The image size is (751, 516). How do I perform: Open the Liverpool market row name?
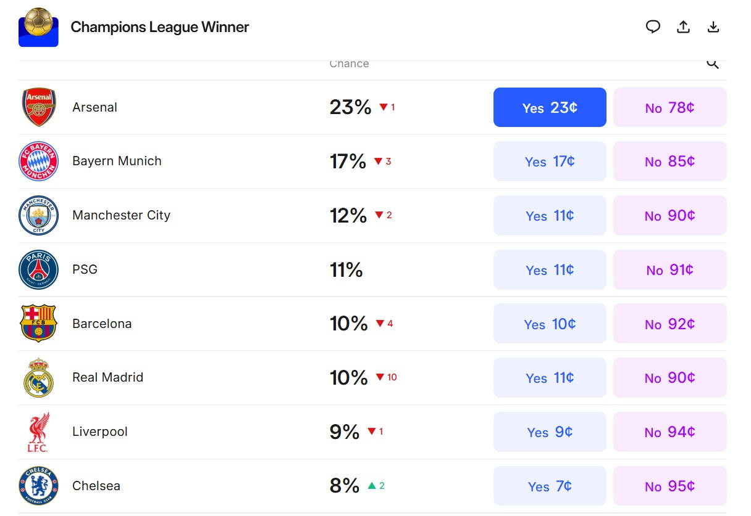click(x=100, y=432)
